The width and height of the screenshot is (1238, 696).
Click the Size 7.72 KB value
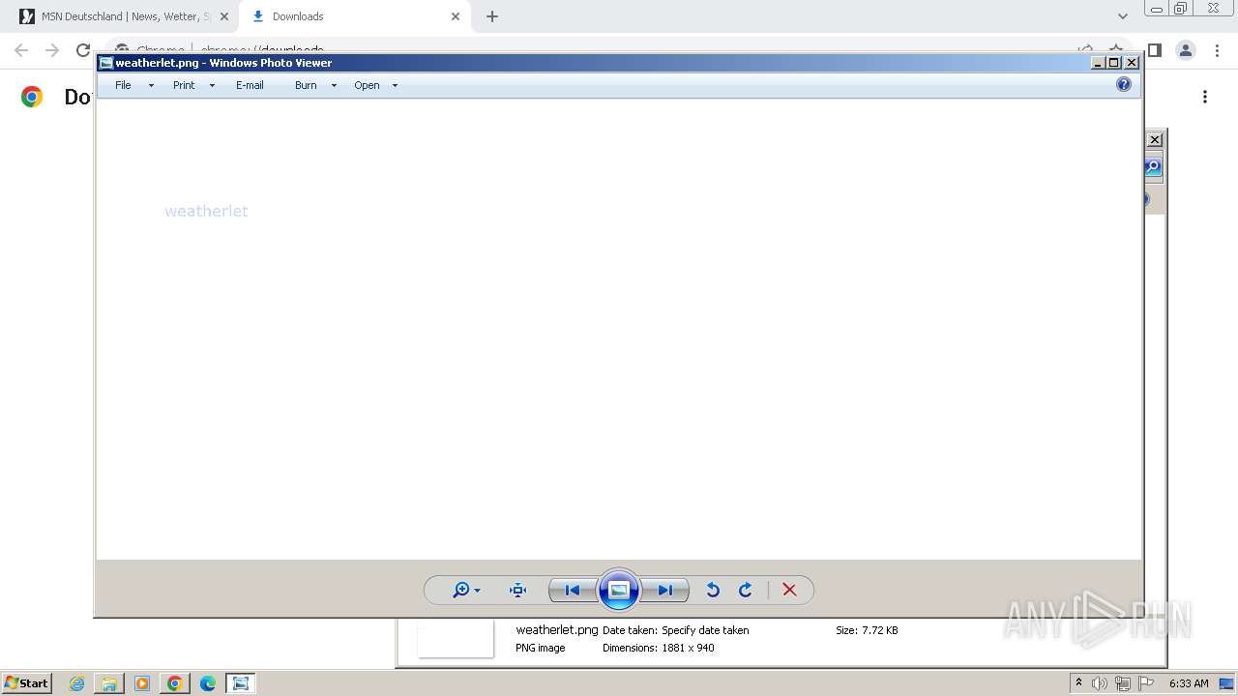tap(880, 630)
